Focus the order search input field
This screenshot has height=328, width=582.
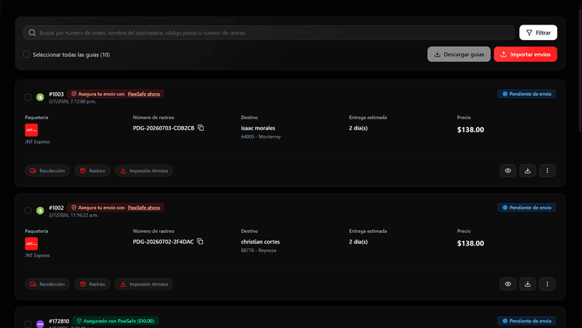tap(269, 32)
